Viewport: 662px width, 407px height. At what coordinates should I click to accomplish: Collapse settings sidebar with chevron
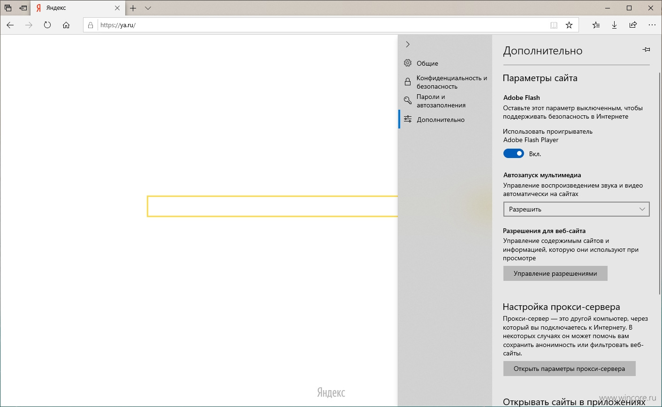[408, 44]
